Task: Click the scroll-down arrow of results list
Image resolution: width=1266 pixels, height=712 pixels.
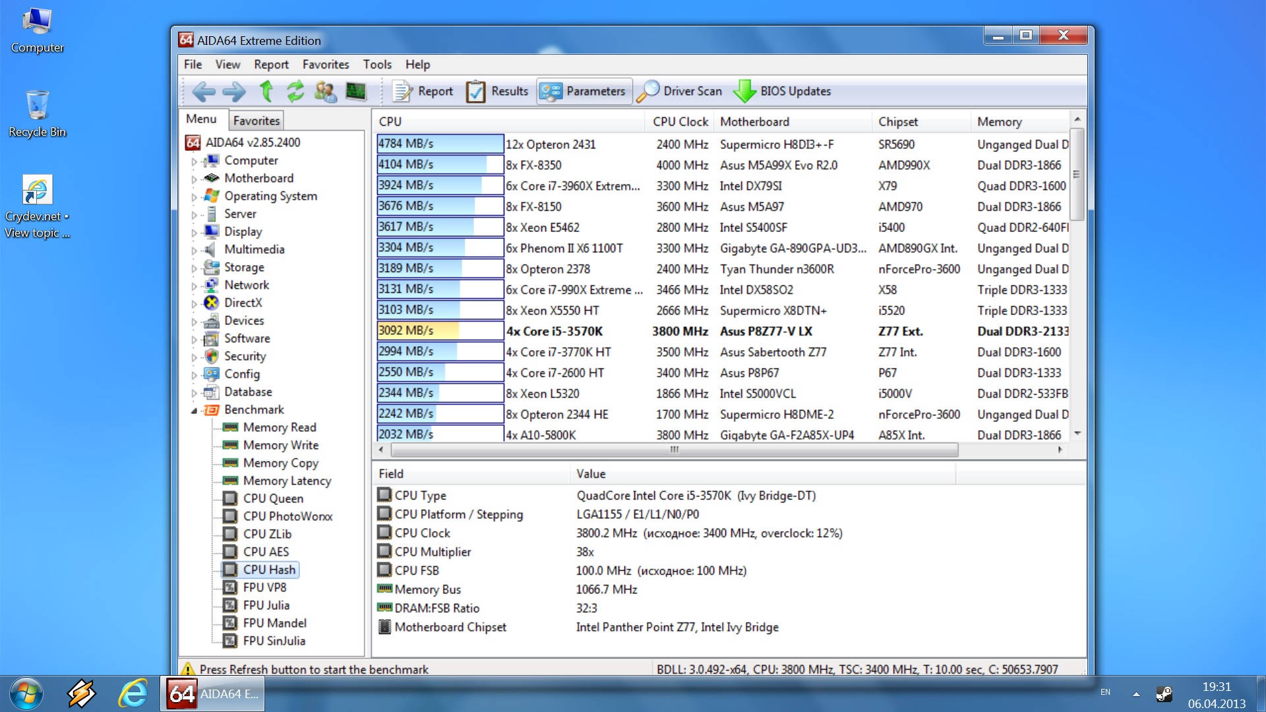Action: [x=1076, y=434]
